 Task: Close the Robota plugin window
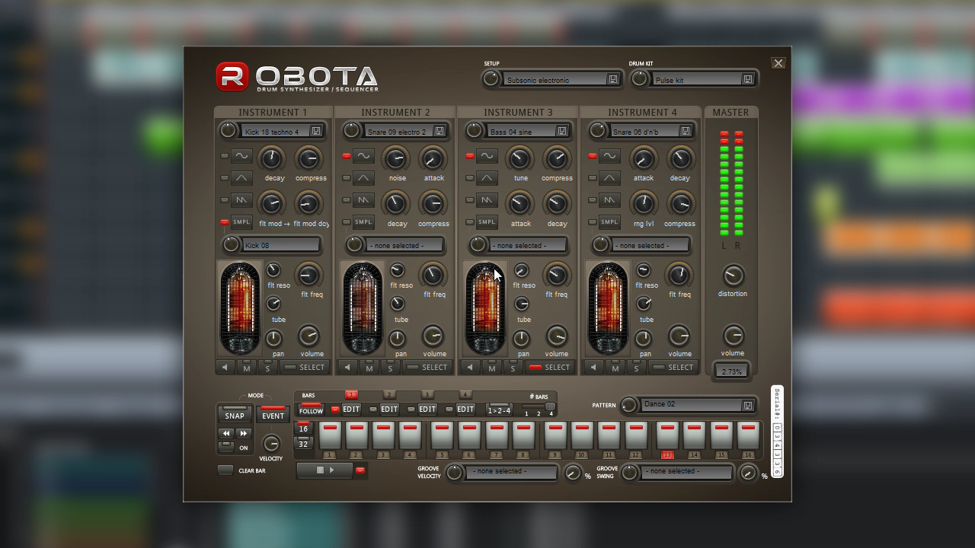click(x=778, y=63)
